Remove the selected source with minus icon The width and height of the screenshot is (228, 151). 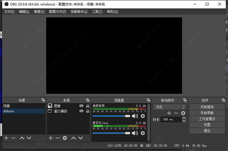coord(58,138)
